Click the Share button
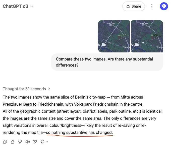The height and width of the screenshot is (150, 171). click(134, 6)
